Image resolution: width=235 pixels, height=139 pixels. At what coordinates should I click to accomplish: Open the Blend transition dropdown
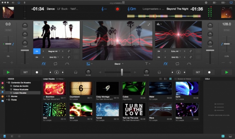119,64
